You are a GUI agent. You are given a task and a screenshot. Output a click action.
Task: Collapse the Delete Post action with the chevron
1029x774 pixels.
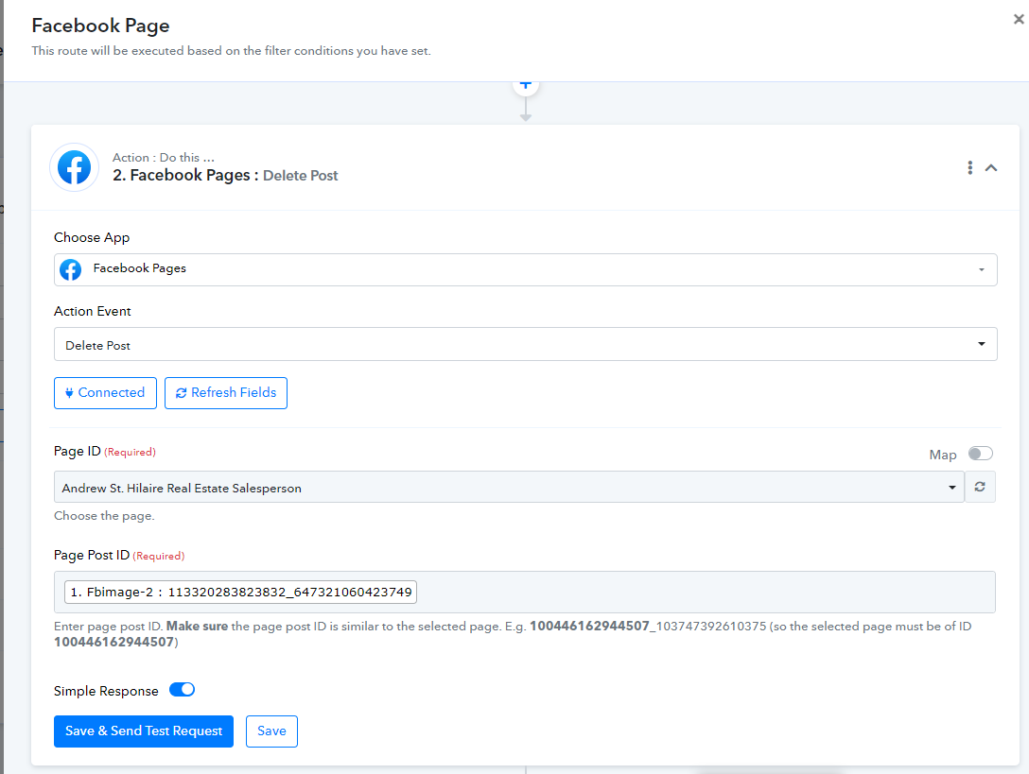(991, 168)
